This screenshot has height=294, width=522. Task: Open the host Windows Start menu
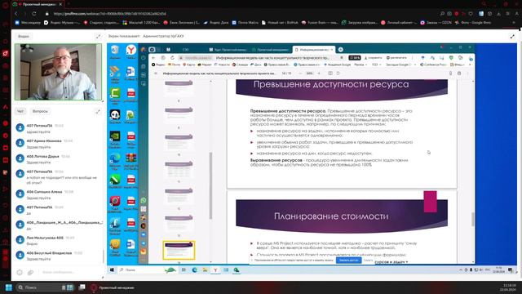(9, 287)
